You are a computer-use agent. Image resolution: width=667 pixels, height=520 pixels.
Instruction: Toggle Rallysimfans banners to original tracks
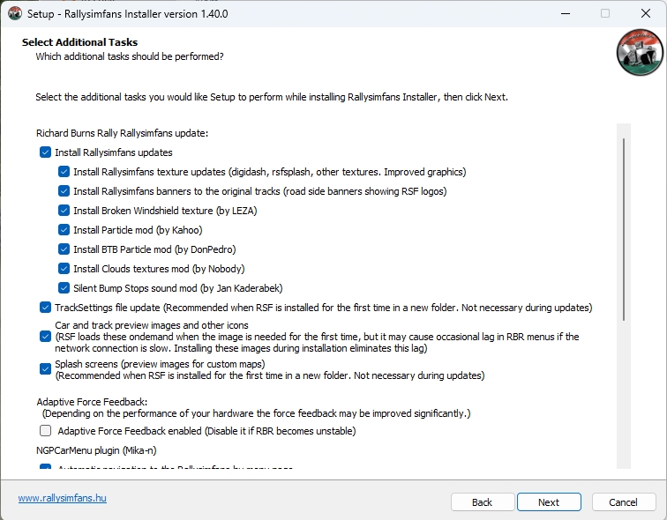tap(64, 191)
